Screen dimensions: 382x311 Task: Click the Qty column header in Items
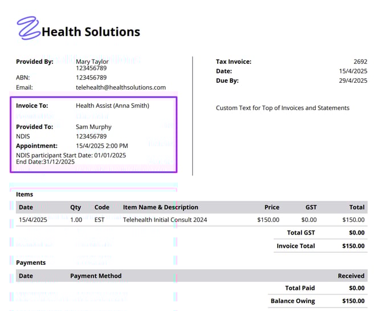coord(75,207)
